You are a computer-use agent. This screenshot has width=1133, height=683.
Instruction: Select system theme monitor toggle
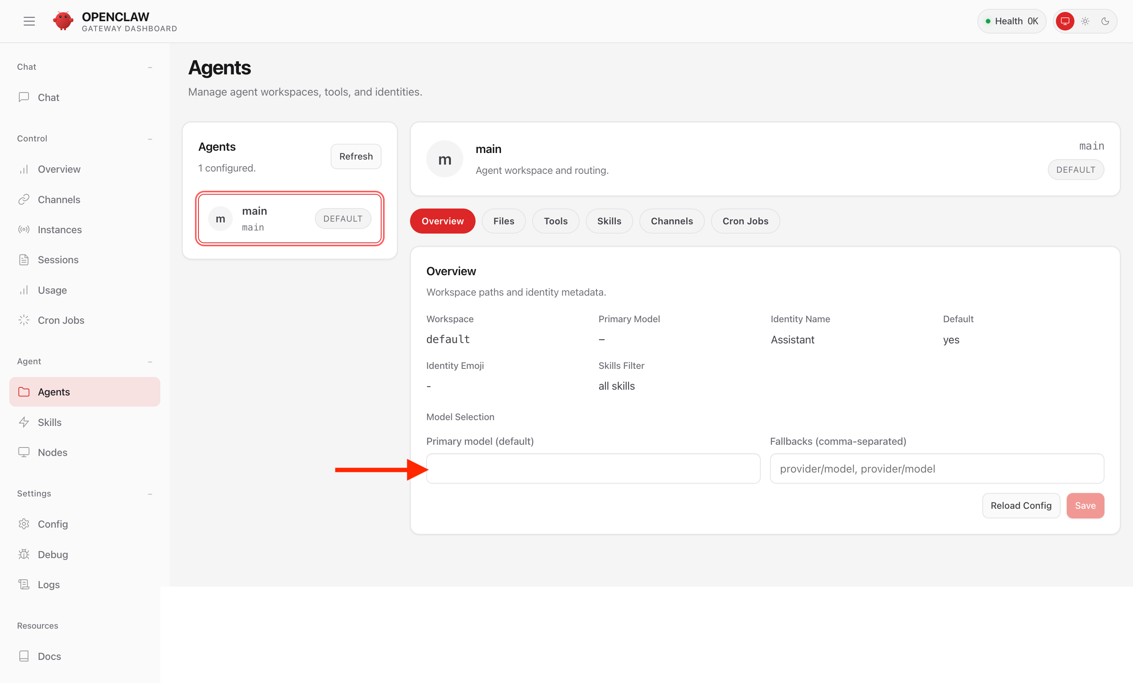coord(1065,21)
